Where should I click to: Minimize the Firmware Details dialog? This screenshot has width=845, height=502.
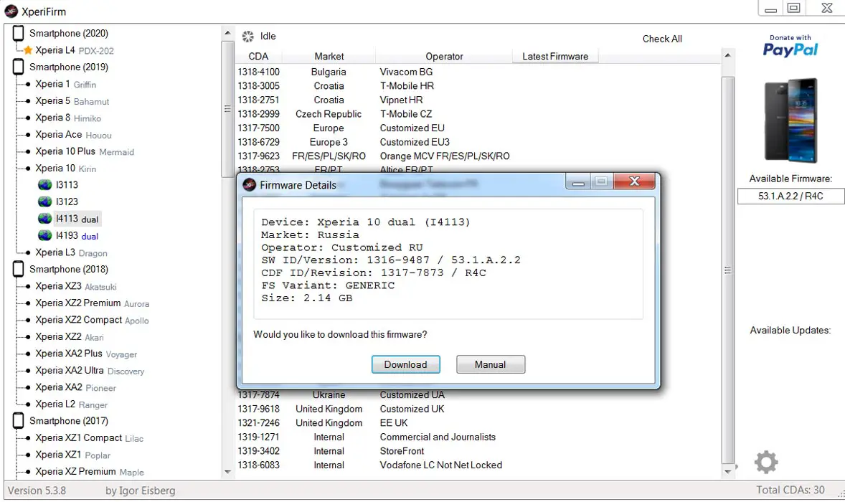coord(577,181)
